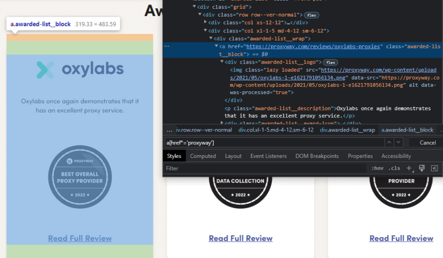Toggle the :hov element state panel

378,168
